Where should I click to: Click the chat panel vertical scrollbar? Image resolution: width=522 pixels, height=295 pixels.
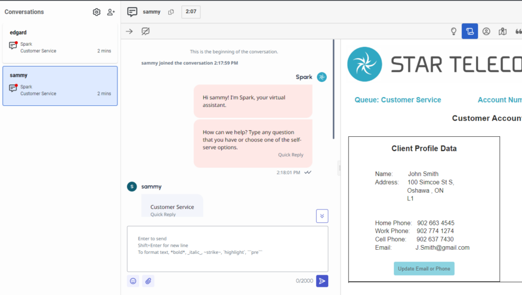333,89
